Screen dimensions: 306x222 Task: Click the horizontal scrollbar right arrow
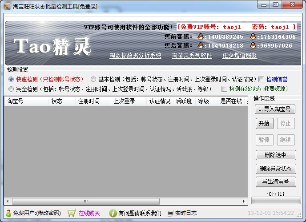244,201
